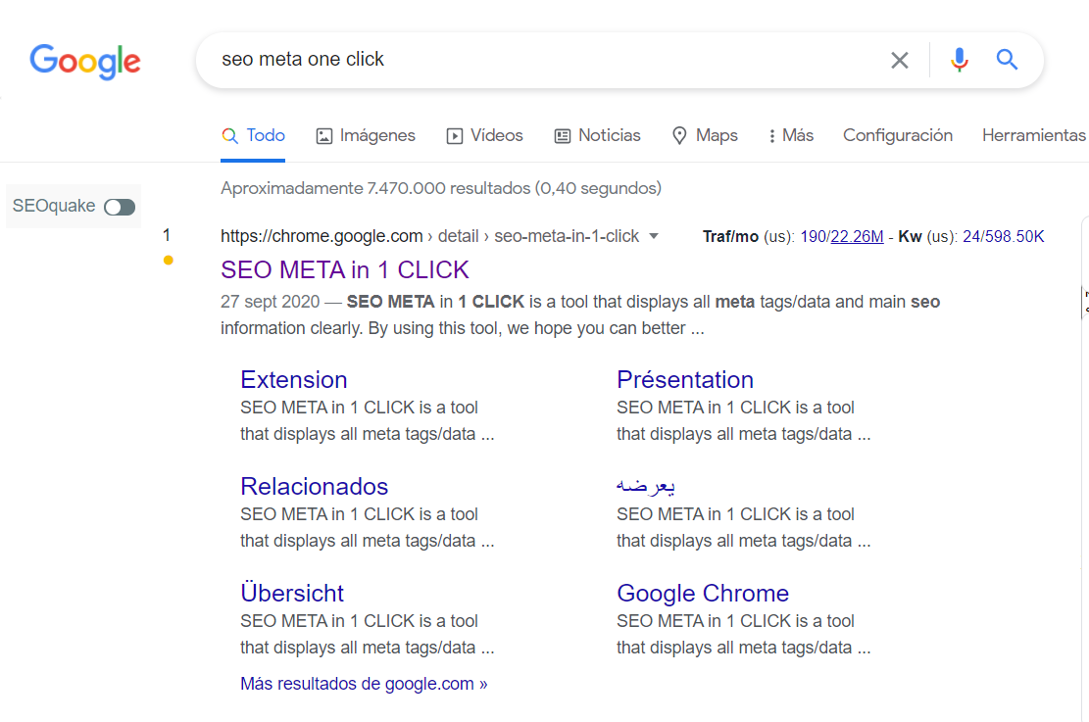Click the blue magnifying glass search button
The image size is (1089, 722).
pyautogui.click(x=1007, y=60)
